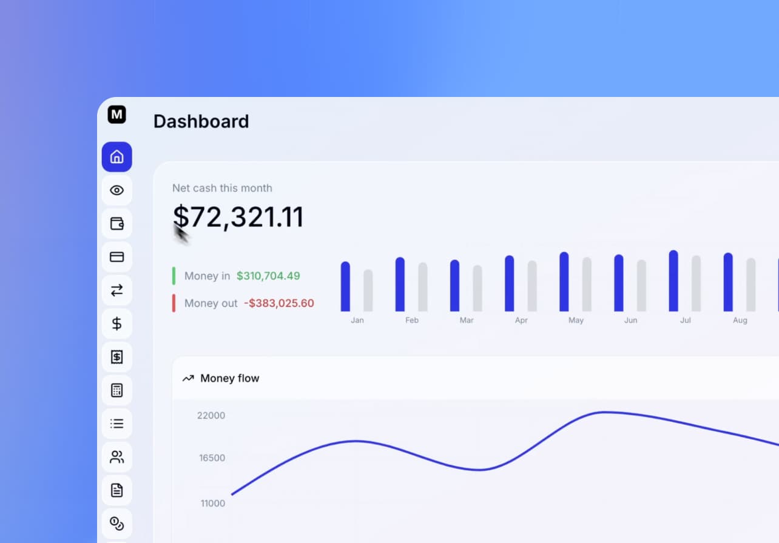Select the Home icon in the sidebar
This screenshot has height=543, width=779.
pos(116,156)
